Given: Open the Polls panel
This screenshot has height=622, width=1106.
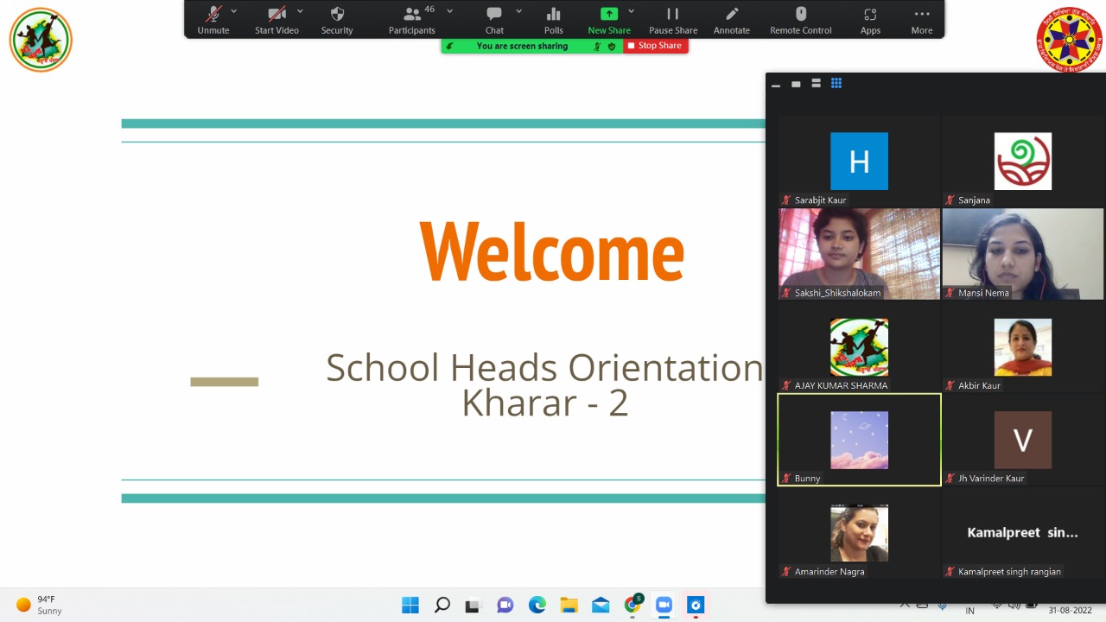Looking at the screenshot, I should click(x=553, y=19).
